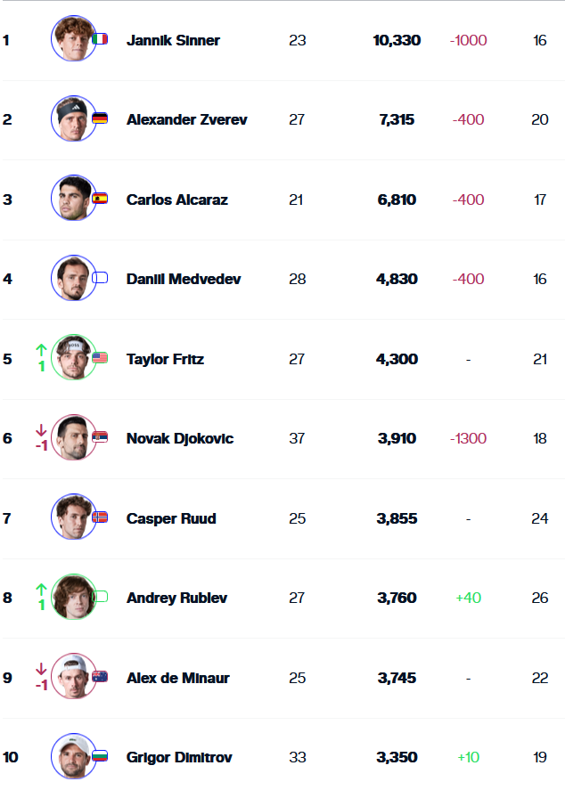This screenshot has height=790, width=565.
Task: Click the Australian flag beside de Minaur
Action: tap(100, 676)
